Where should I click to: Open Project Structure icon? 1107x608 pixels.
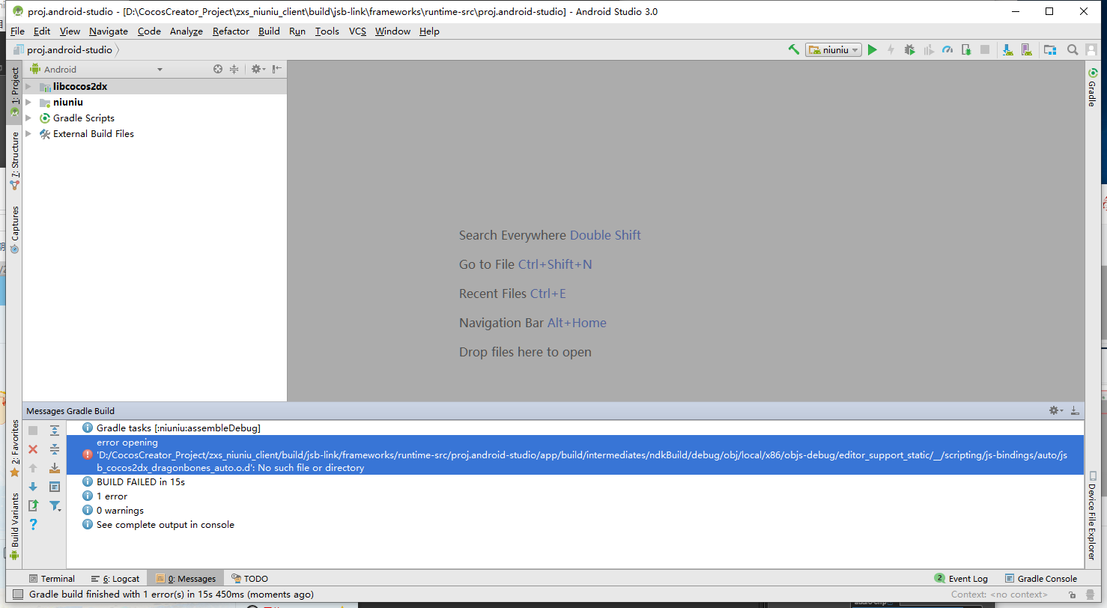point(1050,49)
